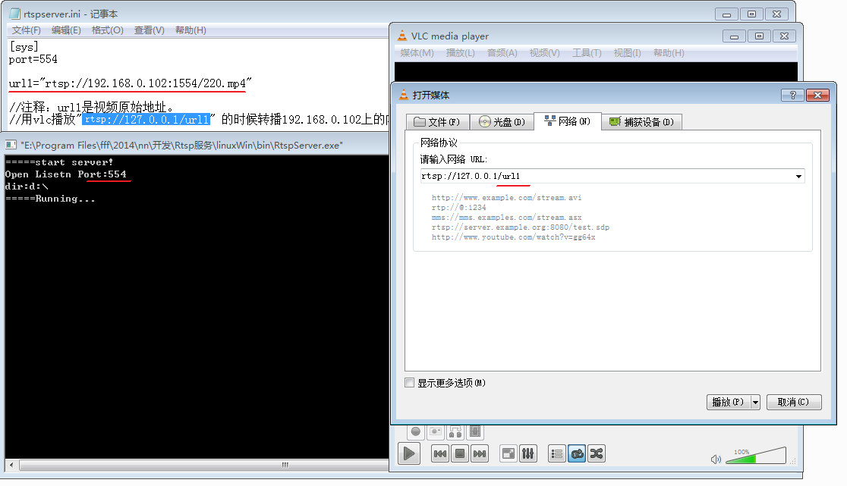Click console scrollbar left arrow
The height and width of the screenshot is (486, 847).
pos(12,465)
